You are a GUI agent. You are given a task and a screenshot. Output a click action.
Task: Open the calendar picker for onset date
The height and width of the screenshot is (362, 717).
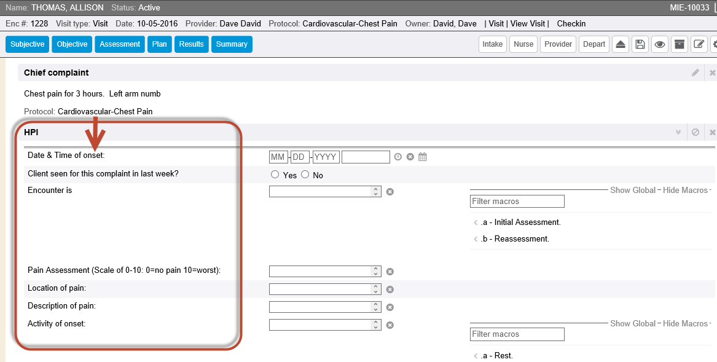pos(423,157)
